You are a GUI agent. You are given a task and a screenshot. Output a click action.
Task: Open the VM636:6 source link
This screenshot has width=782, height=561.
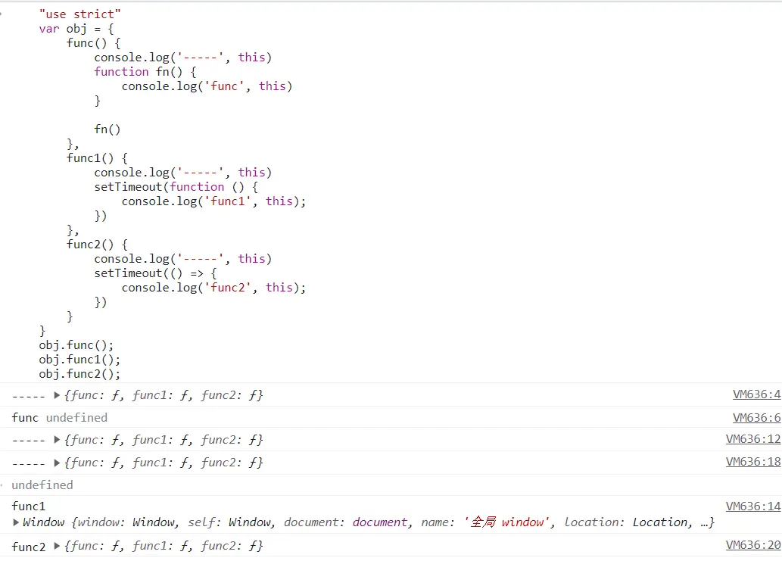pyautogui.click(x=756, y=418)
